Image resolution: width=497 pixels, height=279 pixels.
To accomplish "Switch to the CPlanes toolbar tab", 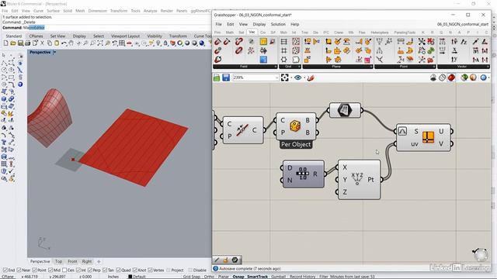I will coord(36,36).
